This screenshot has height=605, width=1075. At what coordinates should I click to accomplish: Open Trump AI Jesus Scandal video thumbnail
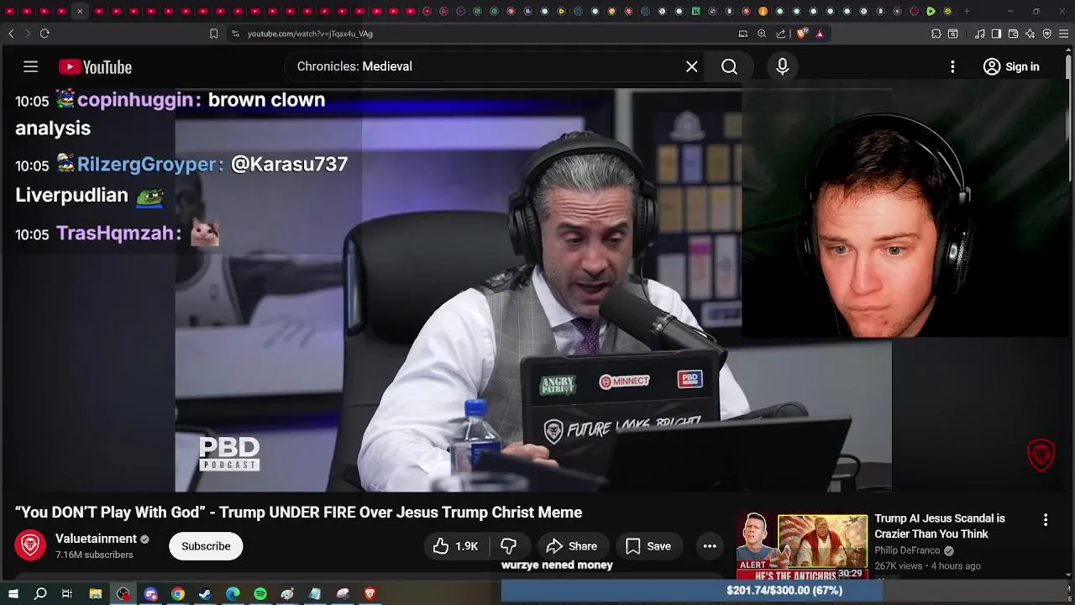(x=802, y=546)
